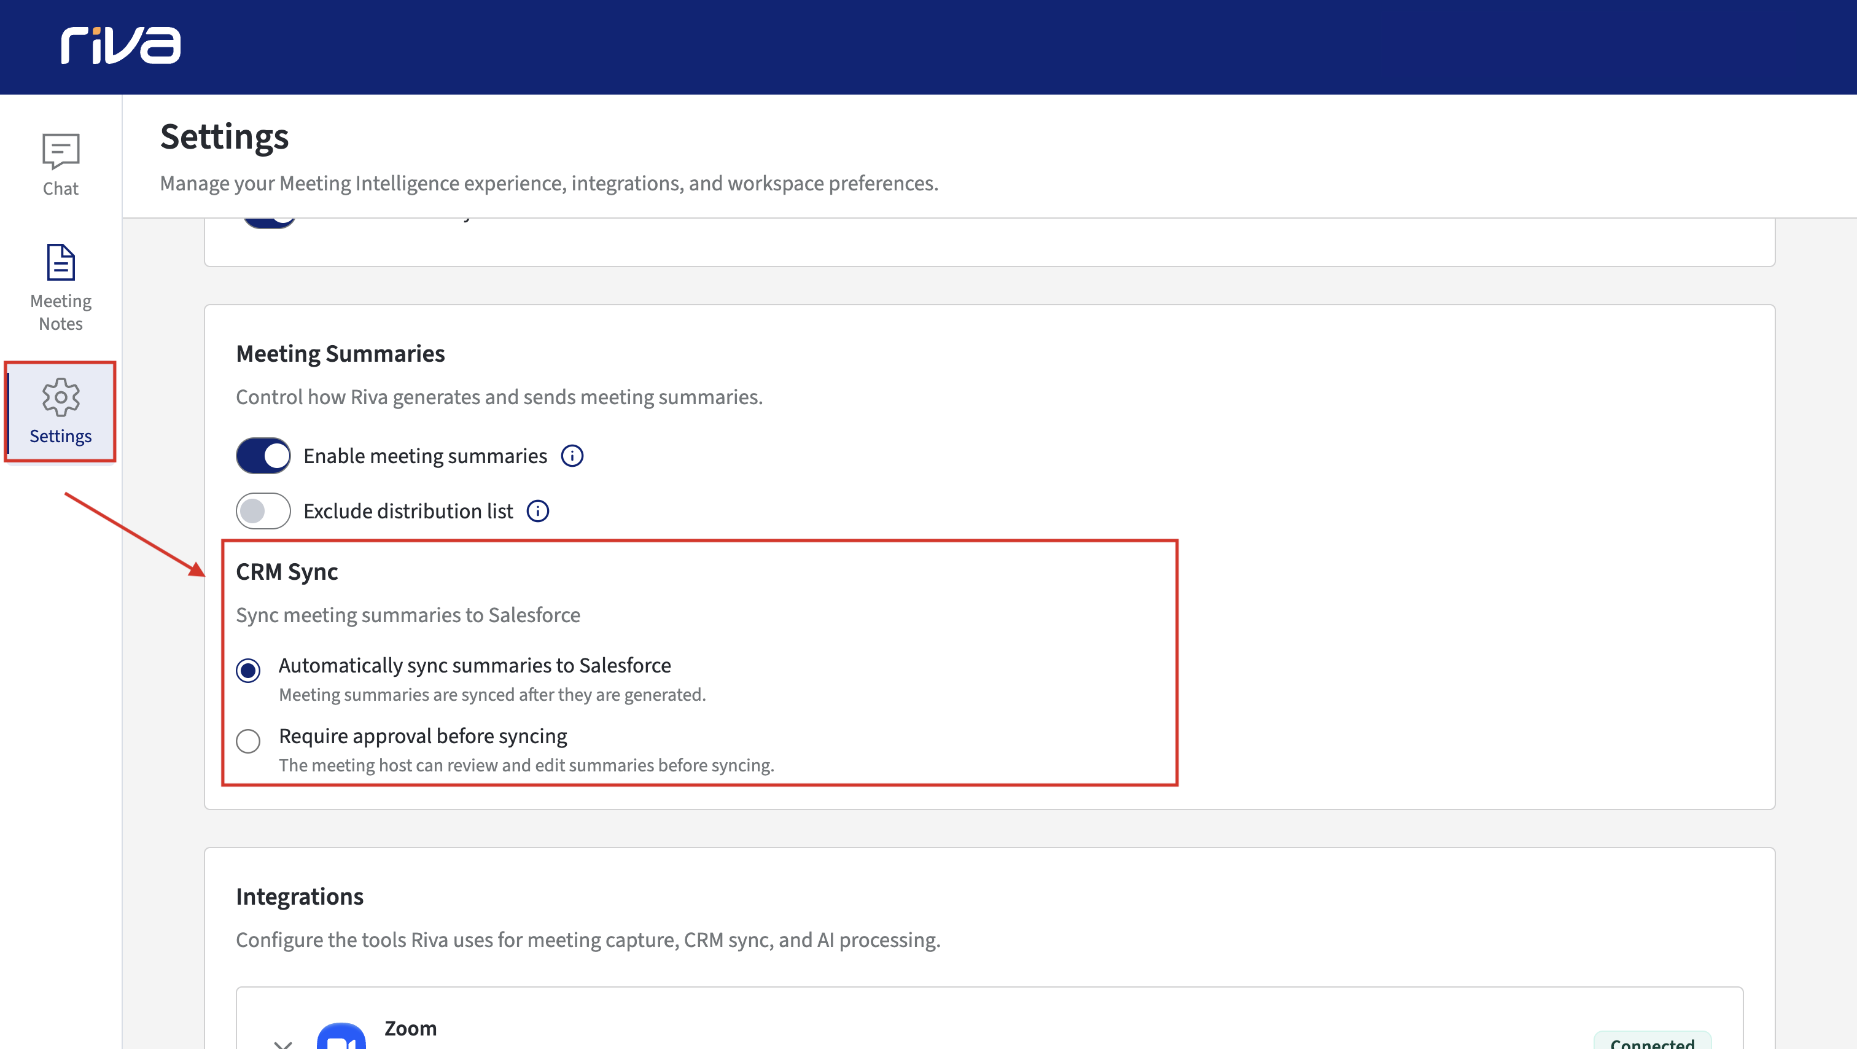The height and width of the screenshot is (1049, 1857).
Task: Show info for Exclude distribution list
Action: click(538, 511)
